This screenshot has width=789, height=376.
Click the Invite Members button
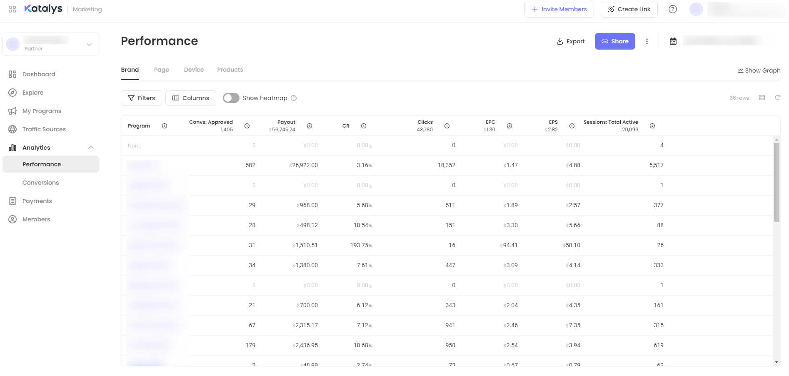[559, 9]
